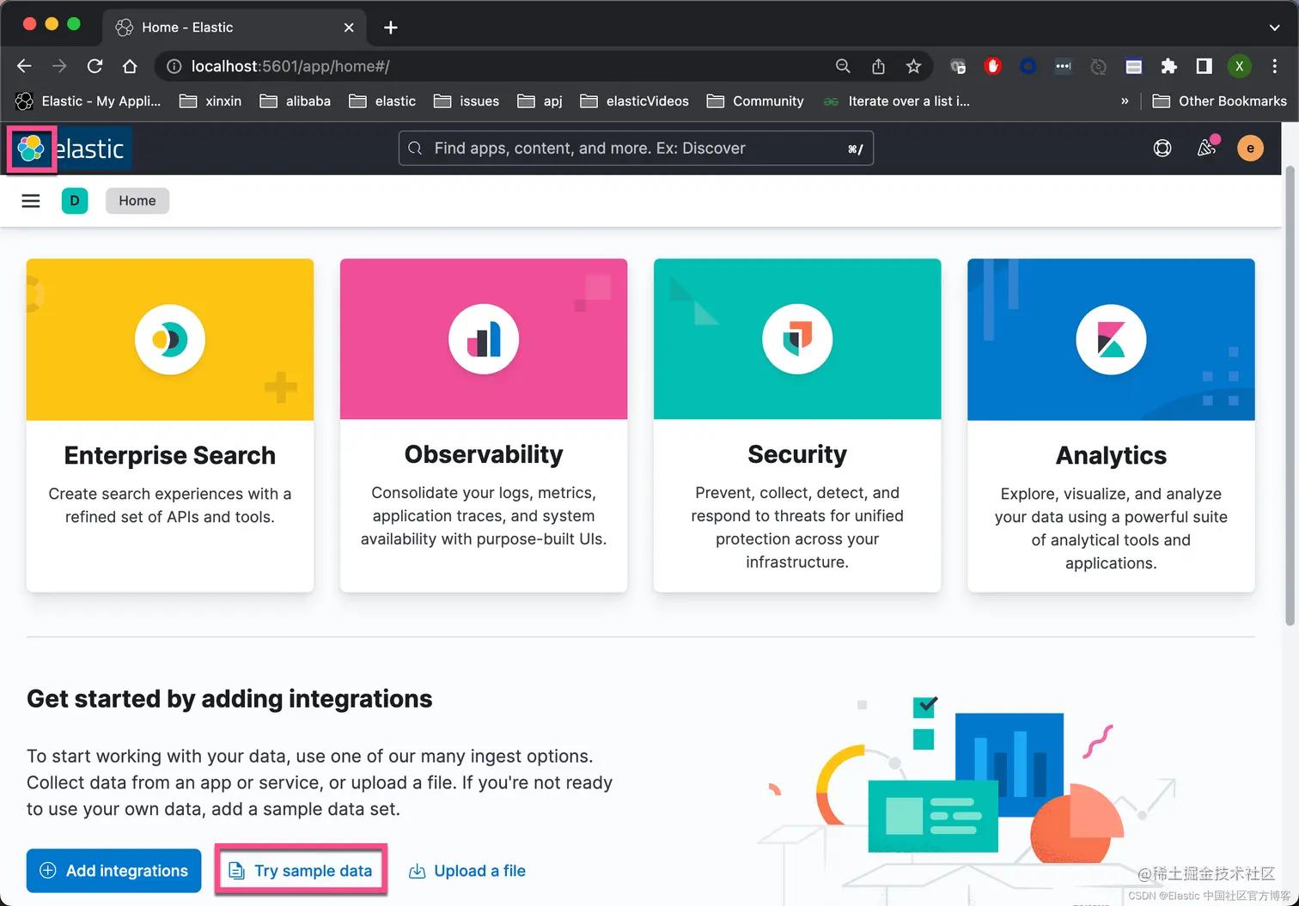This screenshot has width=1299, height=906.
Task: Open the Chrome profile X avatar
Action: click(1239, 66)
